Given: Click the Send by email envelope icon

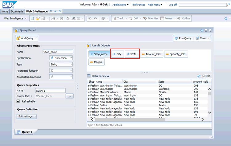Looking at the screenshot, I should coord(79,18).
